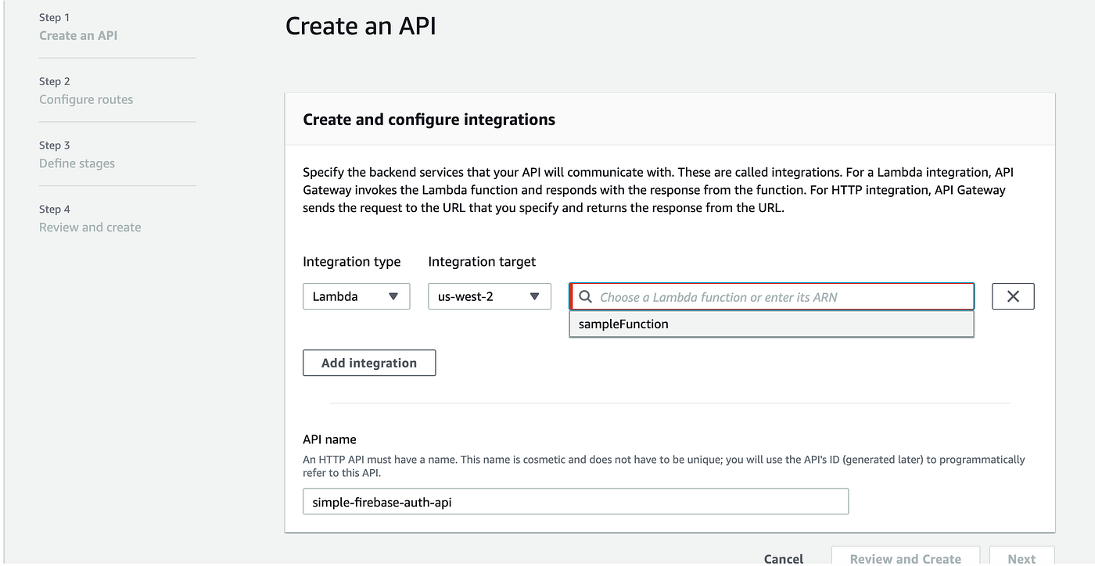1095x566 pixels.
Task: Go to Step 1 Create an API
Action: [x=78, y=35]
